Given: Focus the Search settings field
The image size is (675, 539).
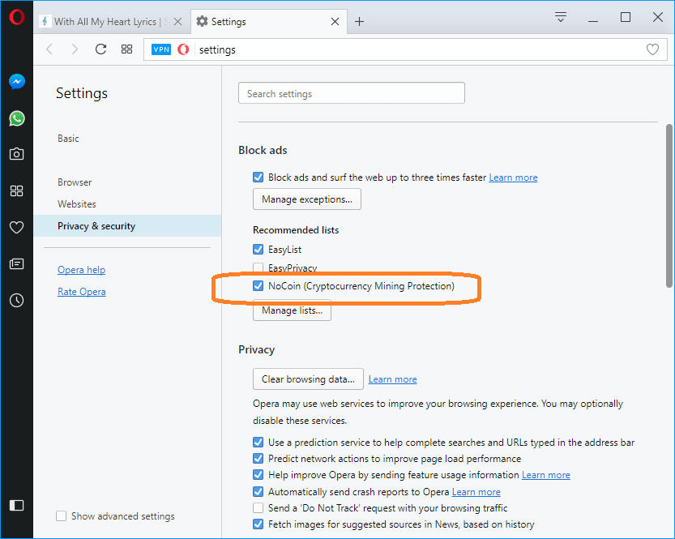Looking at the screenshot, I should [x=352, y=93].
